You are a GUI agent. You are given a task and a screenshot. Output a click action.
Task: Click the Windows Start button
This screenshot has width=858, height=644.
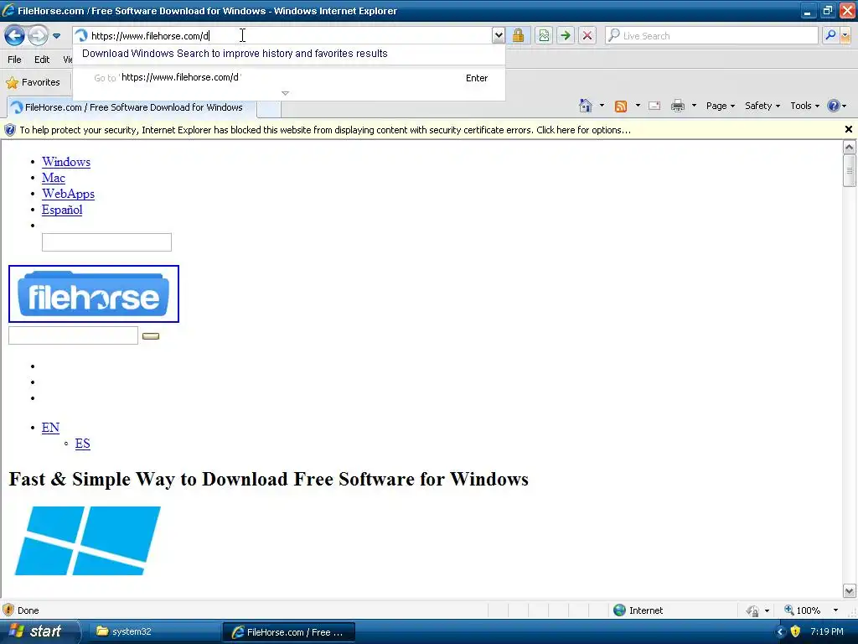pos(39,631)
